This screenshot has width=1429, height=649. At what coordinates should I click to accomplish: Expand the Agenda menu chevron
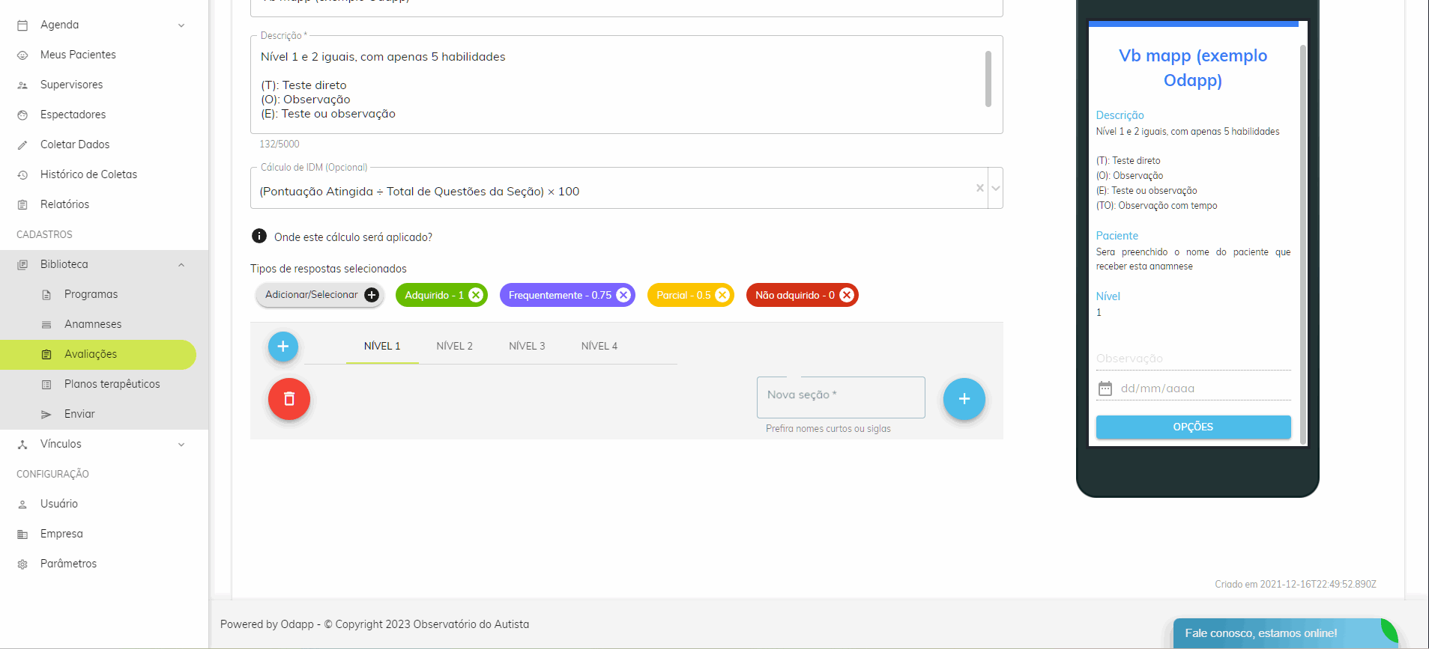181,25
